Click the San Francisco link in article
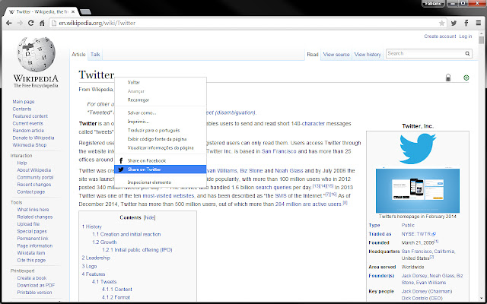The width and height of the screenshot is (487, 304). point(279,151)
